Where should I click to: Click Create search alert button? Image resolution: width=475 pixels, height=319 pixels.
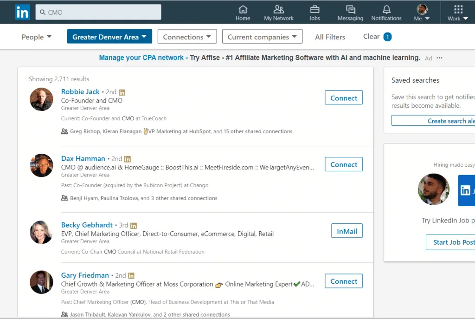pyautogui.click(x=433, y=121)
